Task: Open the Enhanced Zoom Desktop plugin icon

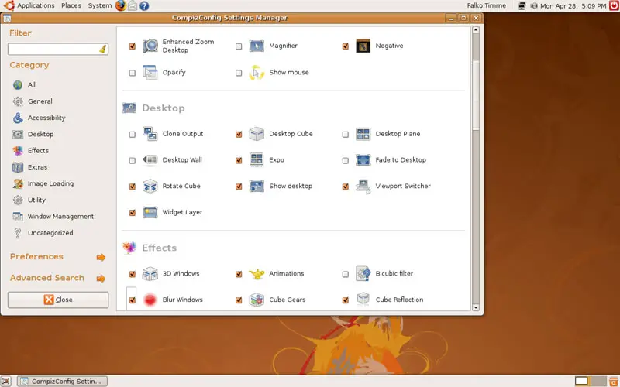Action: pyautogui.click(x=150, y=46)
